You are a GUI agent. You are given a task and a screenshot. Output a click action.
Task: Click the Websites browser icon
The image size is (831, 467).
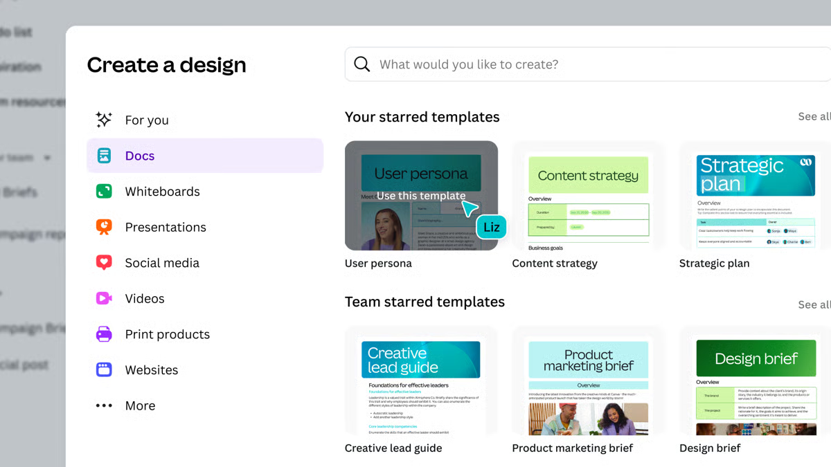pos(105,369)
